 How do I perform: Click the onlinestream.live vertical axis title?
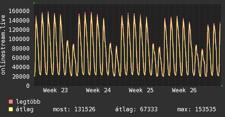3,45
